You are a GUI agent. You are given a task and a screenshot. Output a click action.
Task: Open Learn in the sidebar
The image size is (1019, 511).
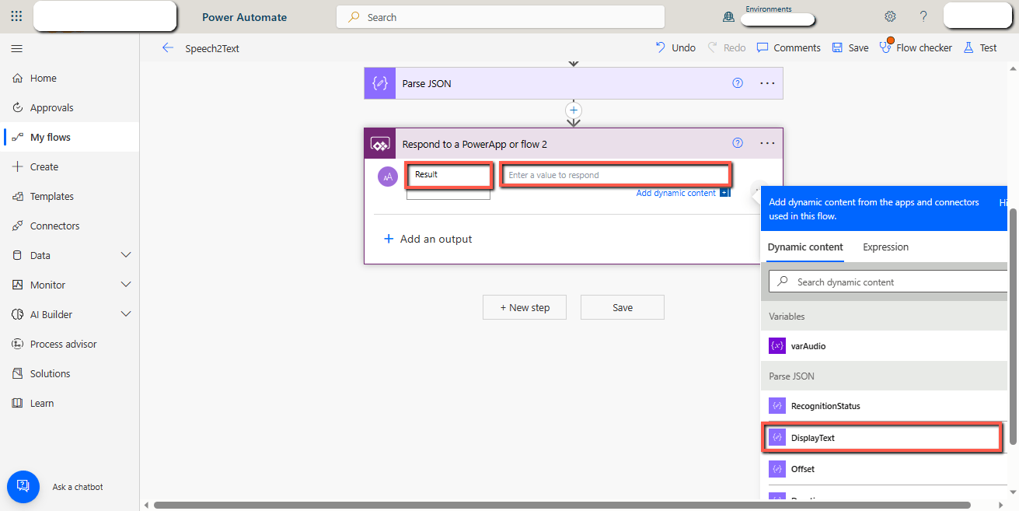69,404
